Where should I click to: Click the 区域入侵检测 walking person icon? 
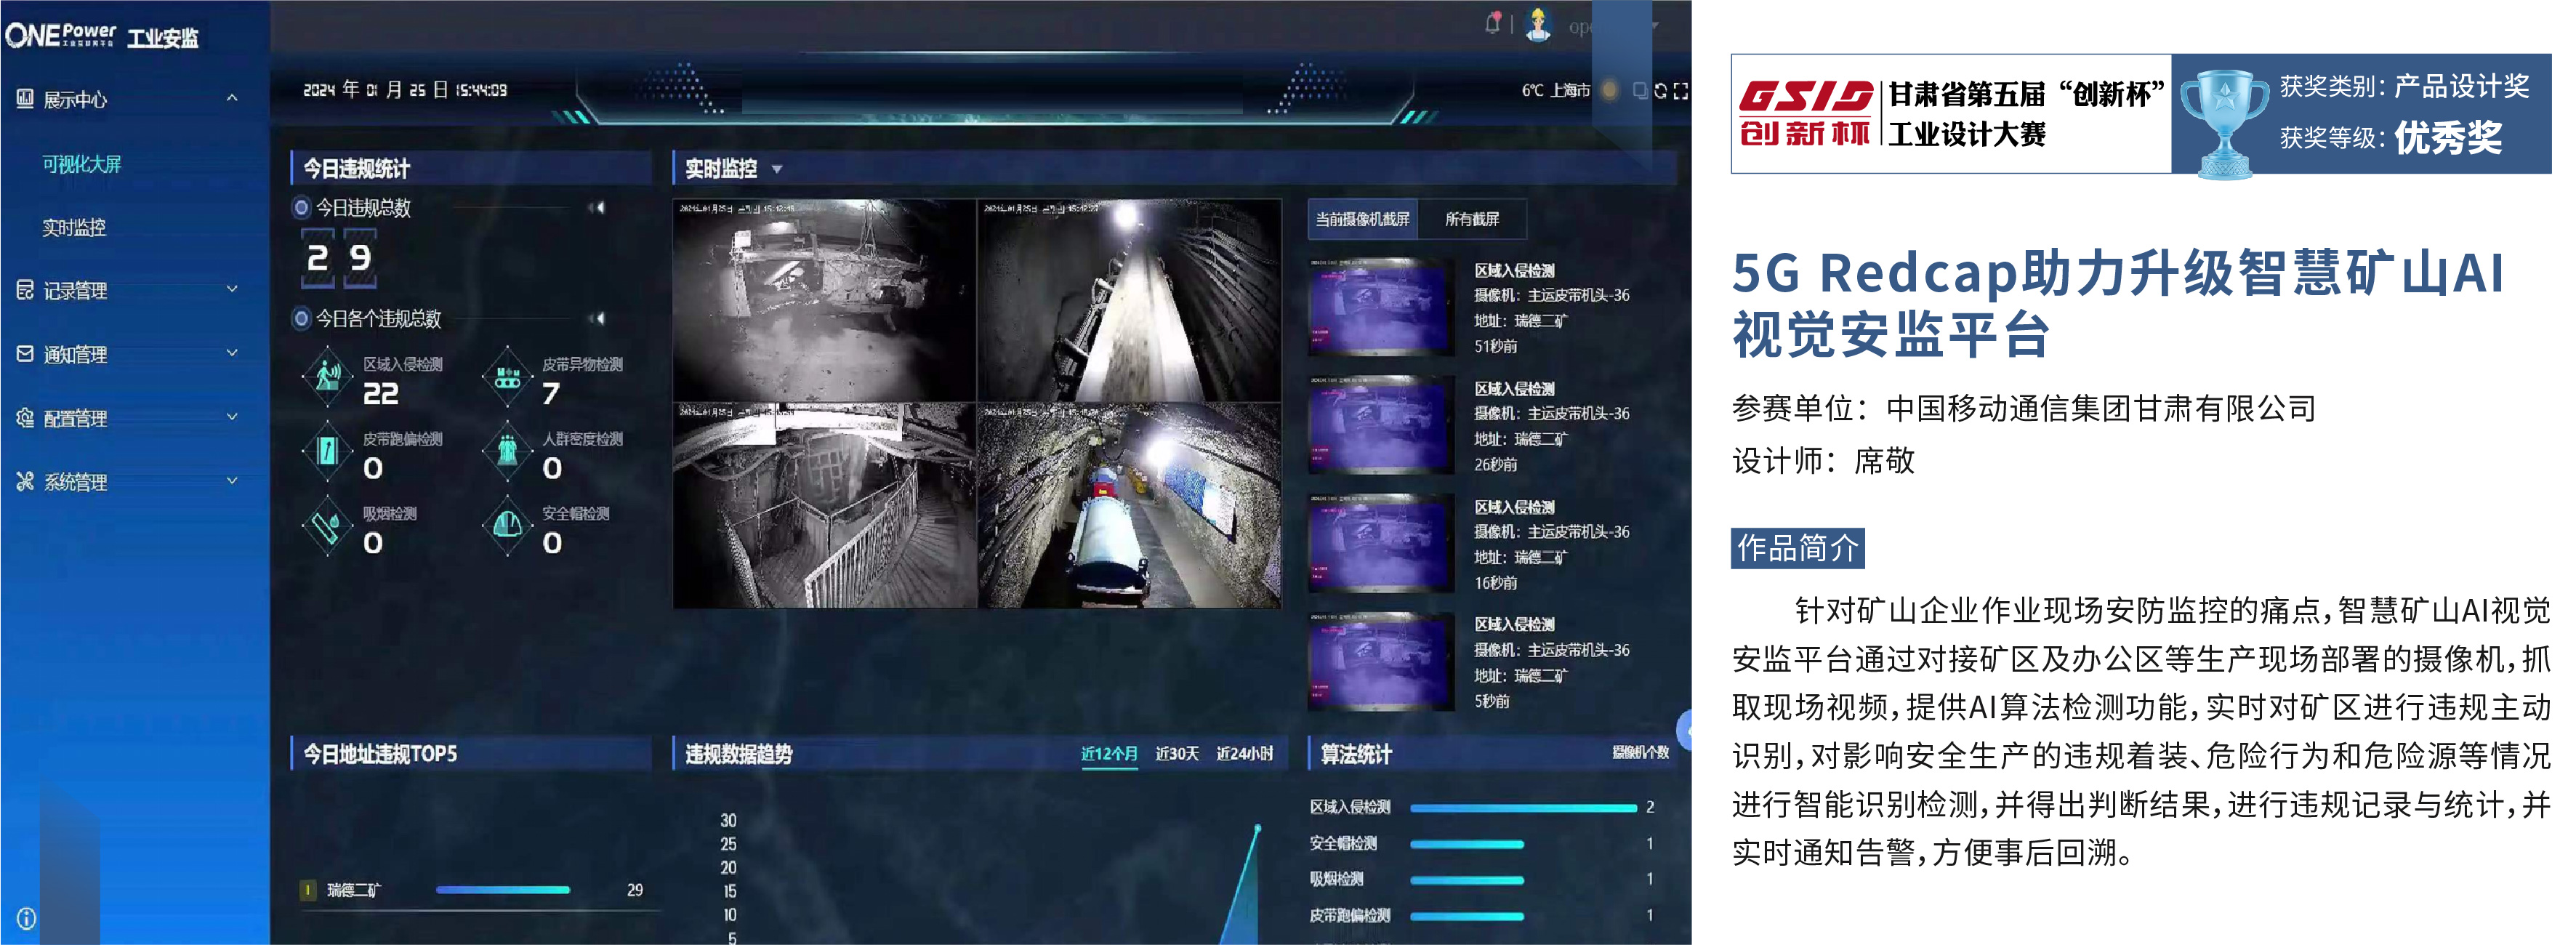click(327, 377)
